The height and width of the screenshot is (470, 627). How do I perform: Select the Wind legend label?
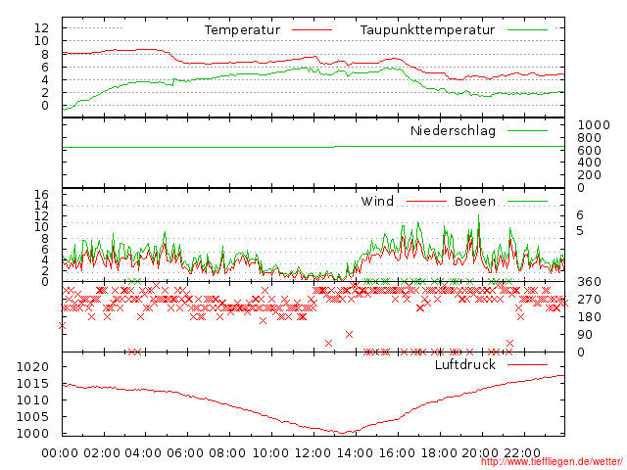coord(377,201)
